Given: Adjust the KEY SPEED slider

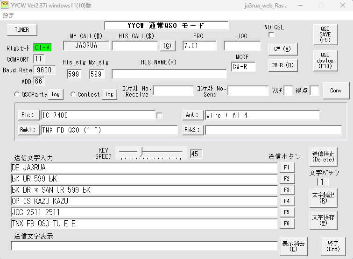Looking at the screenshot, I should pyautogui.click(x=141, y=152).
